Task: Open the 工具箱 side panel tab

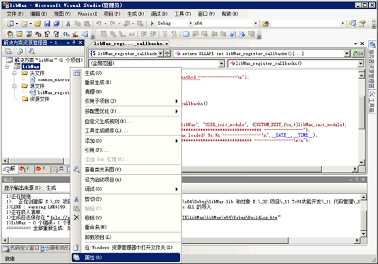Action: tap(373, 101)
